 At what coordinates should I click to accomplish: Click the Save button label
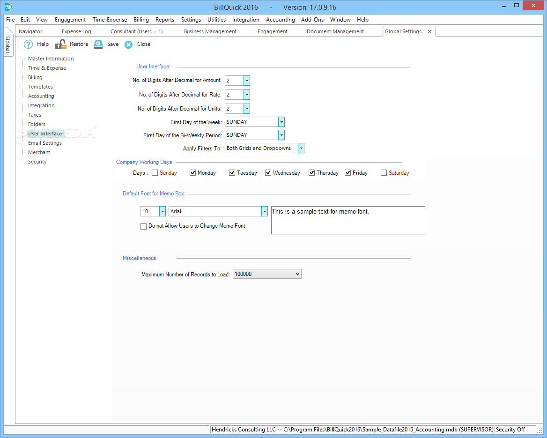[113, 45]
